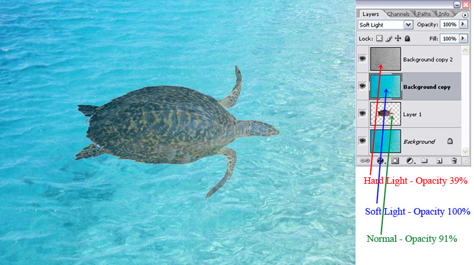The image size is (474, 265).
Task: Switch to the Layers tab
Action: click(x=371, y=14)
